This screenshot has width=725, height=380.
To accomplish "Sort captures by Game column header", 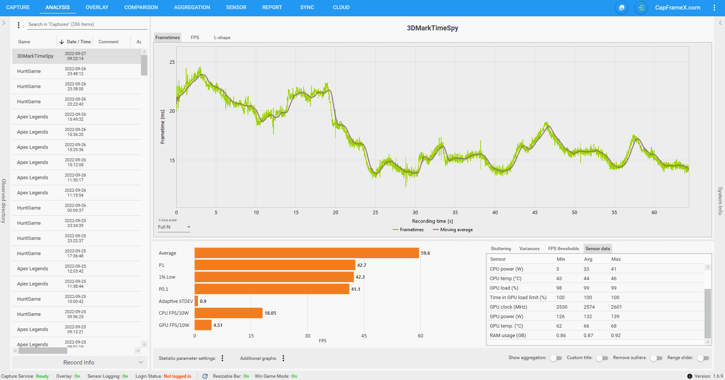I will coord(24,42).
